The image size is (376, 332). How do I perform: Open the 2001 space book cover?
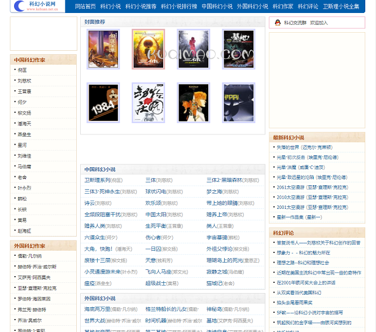click(x=239, y=103)
